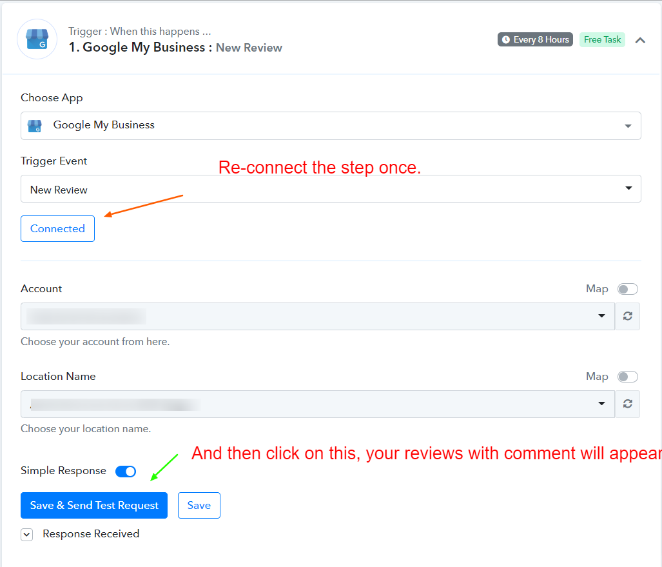Open the Trigger Event dropdown
This screenshot has height=567, width=662.
pyautogui.click(x=331, y=189)
